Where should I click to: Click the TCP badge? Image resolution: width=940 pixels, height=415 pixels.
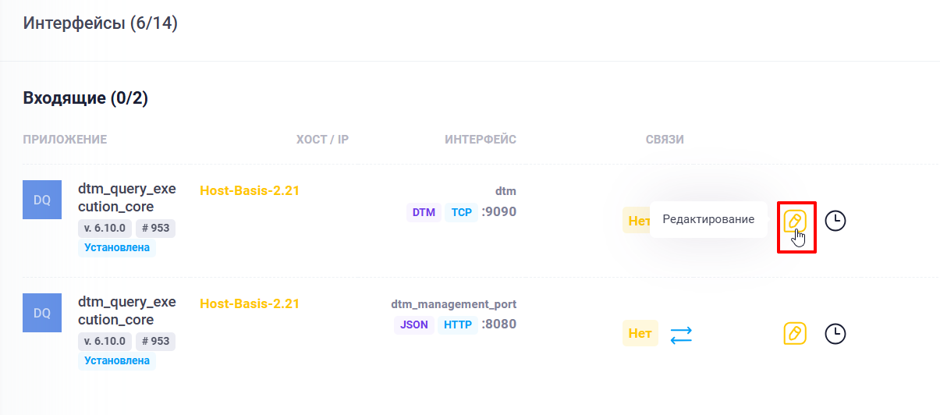coord(461,212)
